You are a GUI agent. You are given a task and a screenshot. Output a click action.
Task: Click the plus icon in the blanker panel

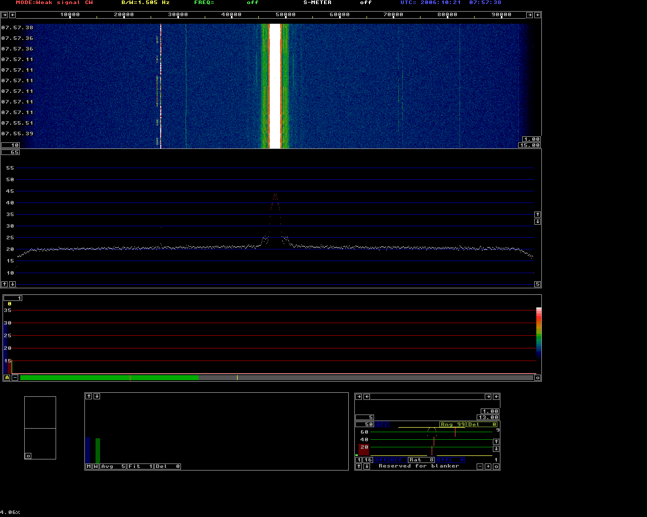tap(488, 467)
